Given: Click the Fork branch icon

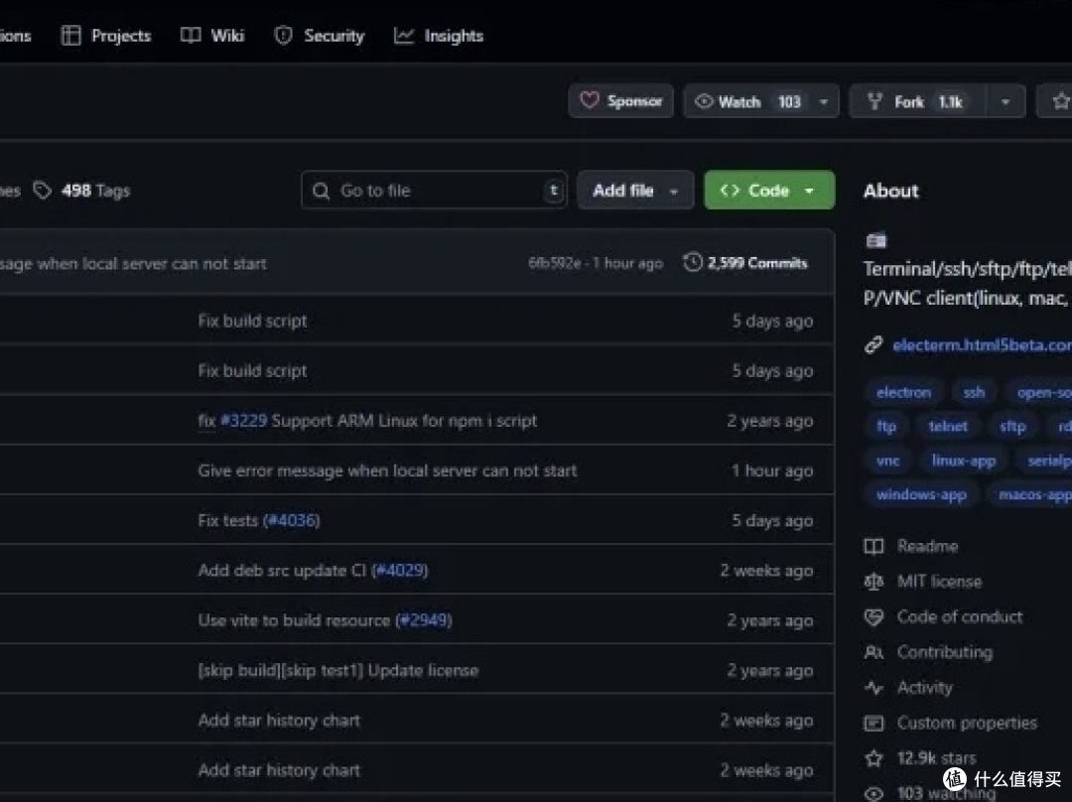Looking at the screenshot, I should click(x=874, y=102).
